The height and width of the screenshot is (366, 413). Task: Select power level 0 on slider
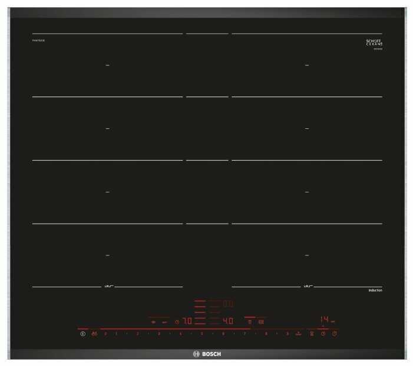[105, 334]
